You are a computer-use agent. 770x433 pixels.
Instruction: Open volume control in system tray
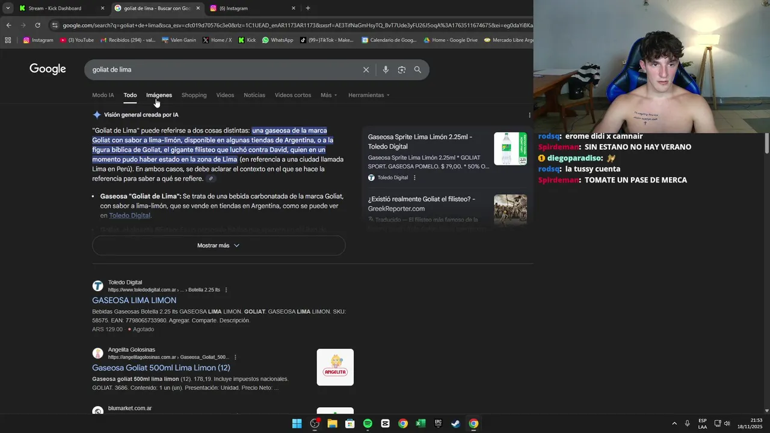click(x=727, y=423)
